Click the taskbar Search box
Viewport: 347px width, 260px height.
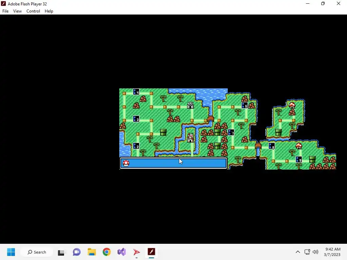click(x=37, y=252)
